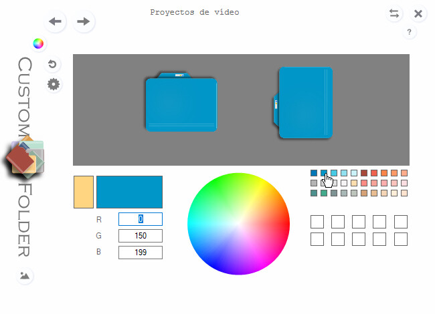
Task: Pick a color from the circular color wheel
Action: pyautogui.click(x=239, y=224)
